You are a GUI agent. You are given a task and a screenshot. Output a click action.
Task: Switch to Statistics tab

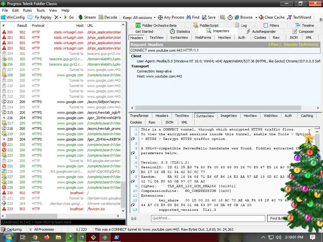180,32
